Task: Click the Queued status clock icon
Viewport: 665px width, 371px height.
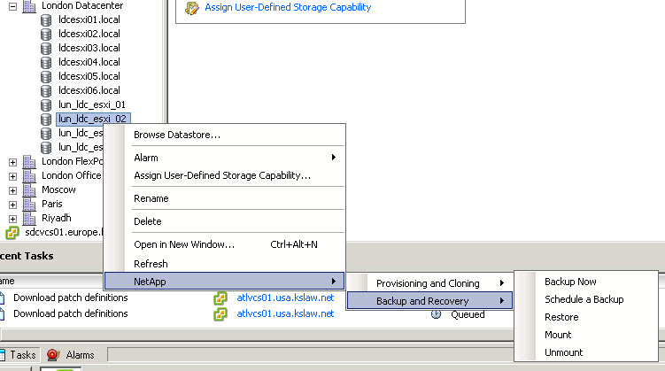Action: pos(436,313)
